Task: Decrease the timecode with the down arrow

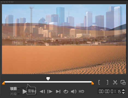Action: [123, 93]
